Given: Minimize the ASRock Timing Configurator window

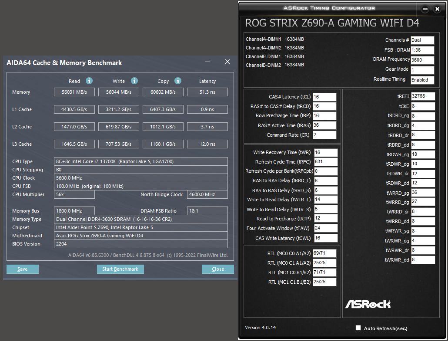Looking at the screenshot, I should tap(425, 9).
